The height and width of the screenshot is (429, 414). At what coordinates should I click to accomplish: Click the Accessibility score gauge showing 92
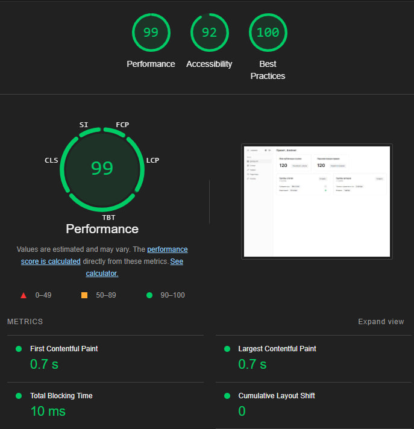(x=209, y=33)
